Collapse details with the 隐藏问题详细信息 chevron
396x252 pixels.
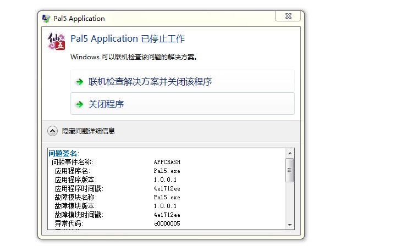(53, 131)
